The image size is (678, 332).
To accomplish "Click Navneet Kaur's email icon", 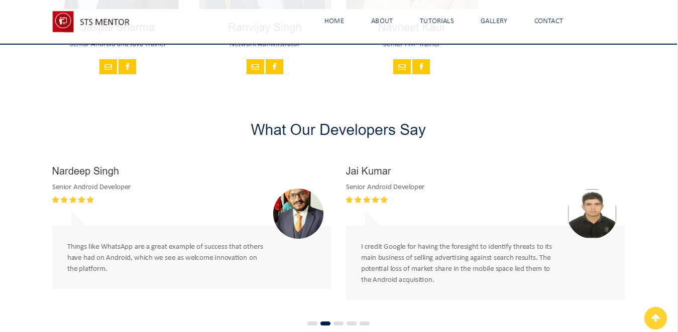I will click(402, 67).
